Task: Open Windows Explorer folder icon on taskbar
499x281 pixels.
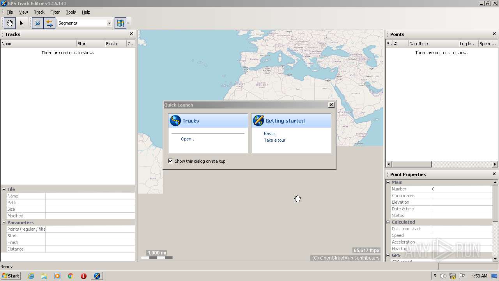Action: tap(44, 276)
